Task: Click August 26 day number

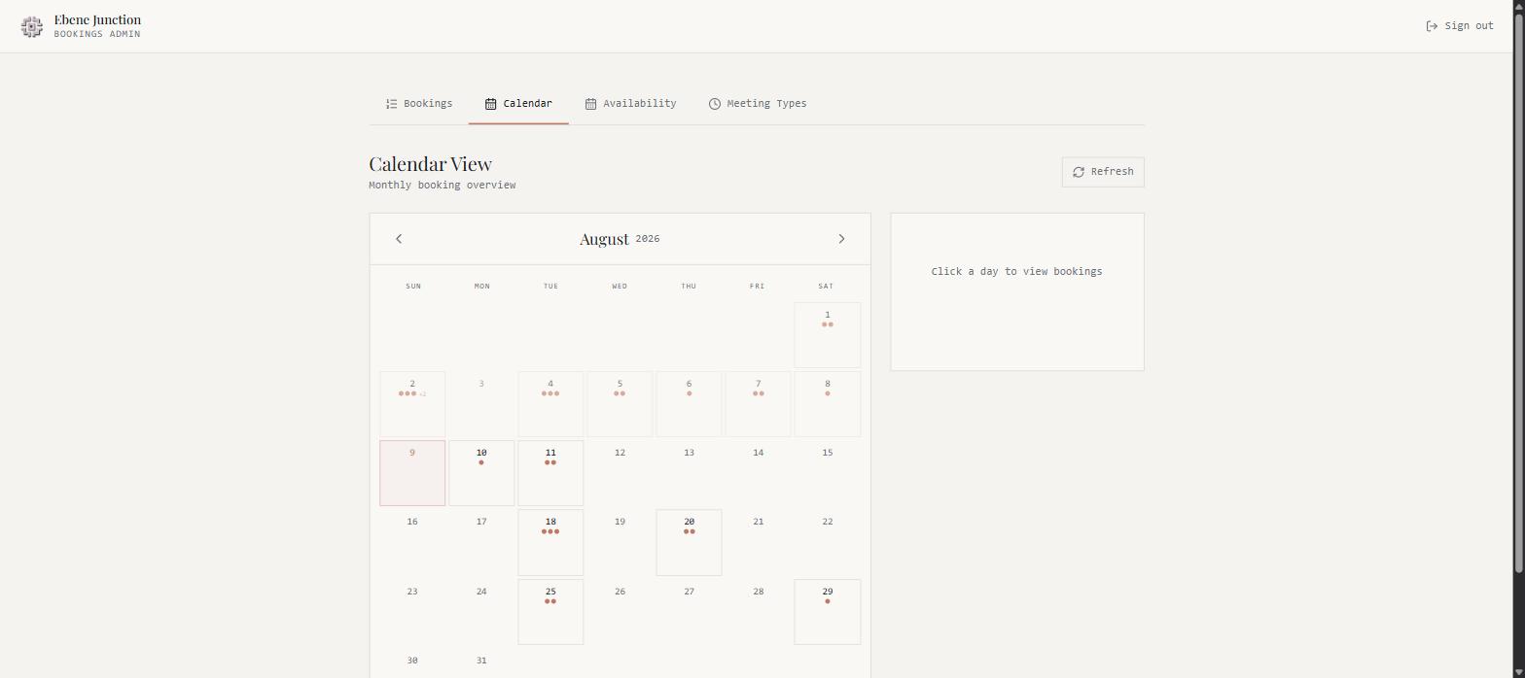Action: coord(620,592)
